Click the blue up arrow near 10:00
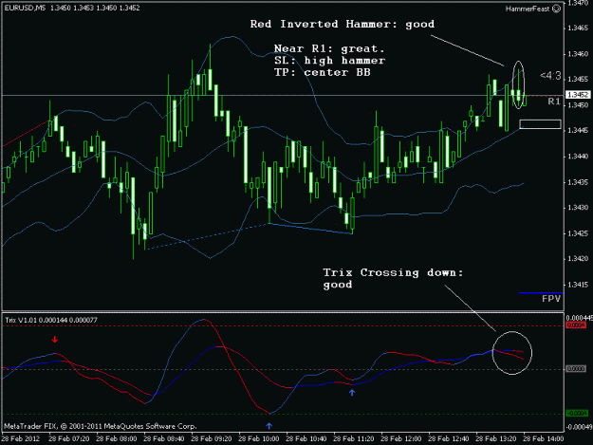 click(269, 426)
